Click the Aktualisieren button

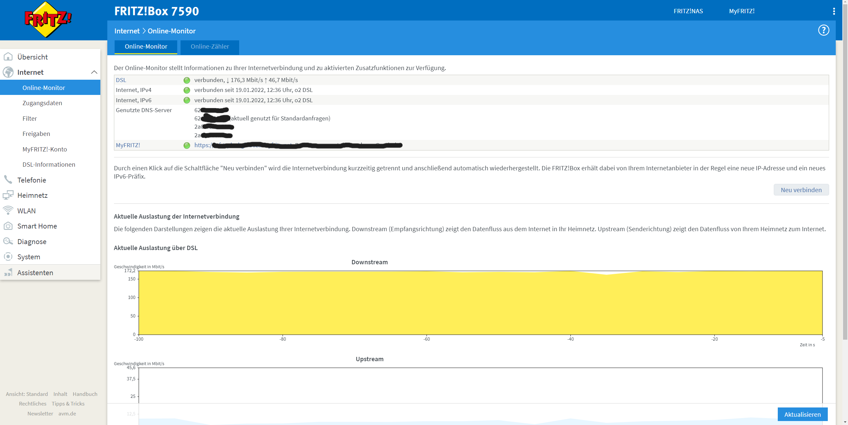[802, 414]
